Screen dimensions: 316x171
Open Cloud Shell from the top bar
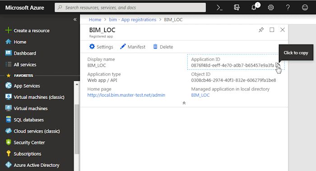(x=219, y=8)
